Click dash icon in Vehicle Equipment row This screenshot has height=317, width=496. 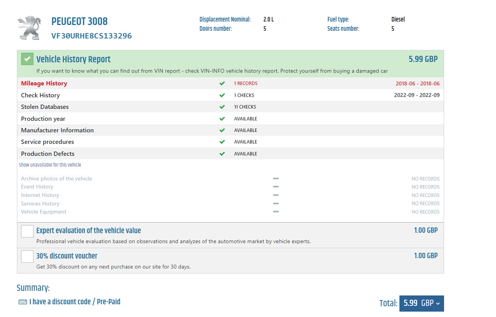[276, 212]
